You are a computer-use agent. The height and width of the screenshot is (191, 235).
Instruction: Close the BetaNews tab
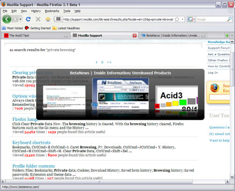(203, 36)
